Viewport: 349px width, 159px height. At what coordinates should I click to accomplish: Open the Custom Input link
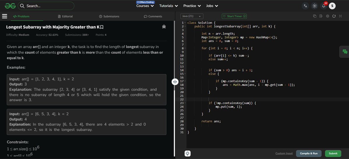(284, 153)
